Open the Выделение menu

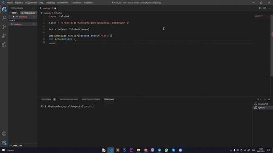(31, 3)
